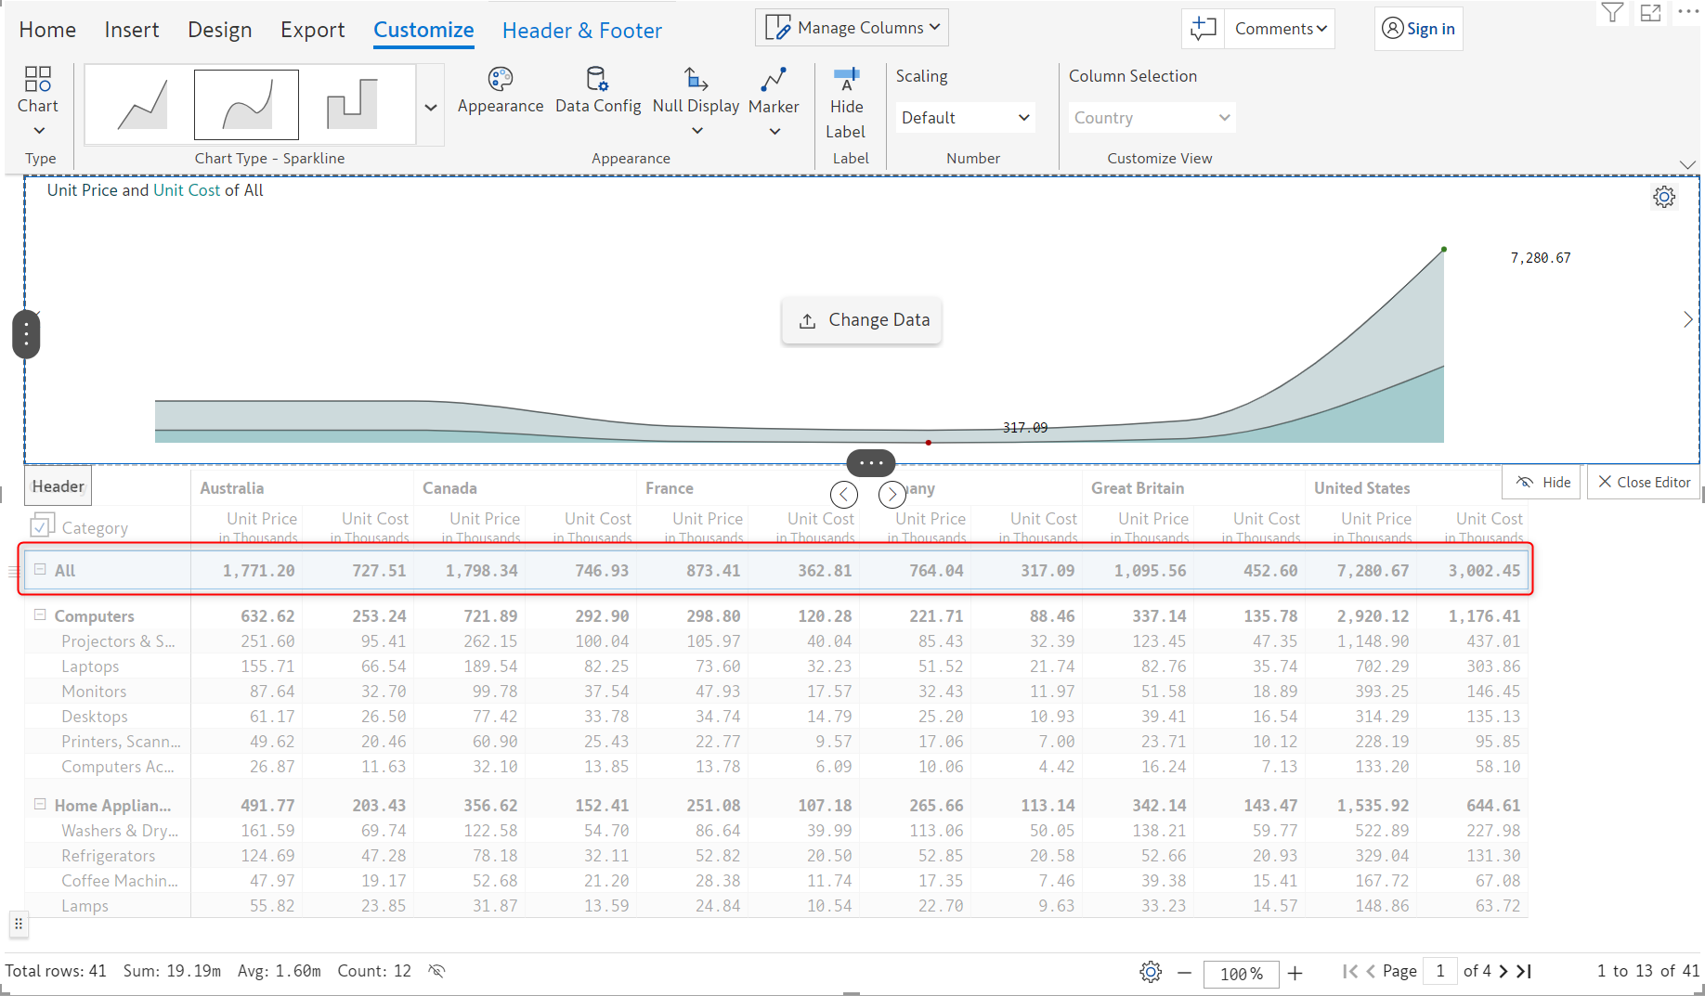
Task: Toggle status bar visibility eye icon
Action: (436, 971)
